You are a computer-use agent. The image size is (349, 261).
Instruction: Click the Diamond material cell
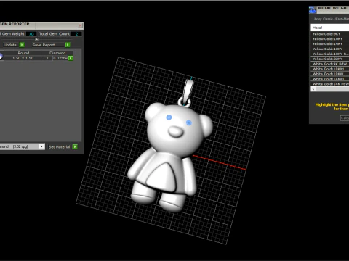(57, 53)
